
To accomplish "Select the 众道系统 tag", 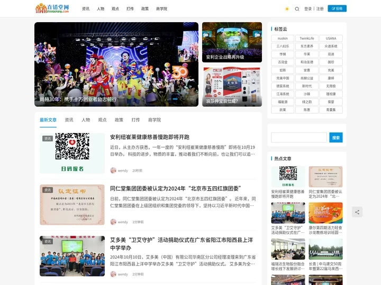I will click(331, 46).
